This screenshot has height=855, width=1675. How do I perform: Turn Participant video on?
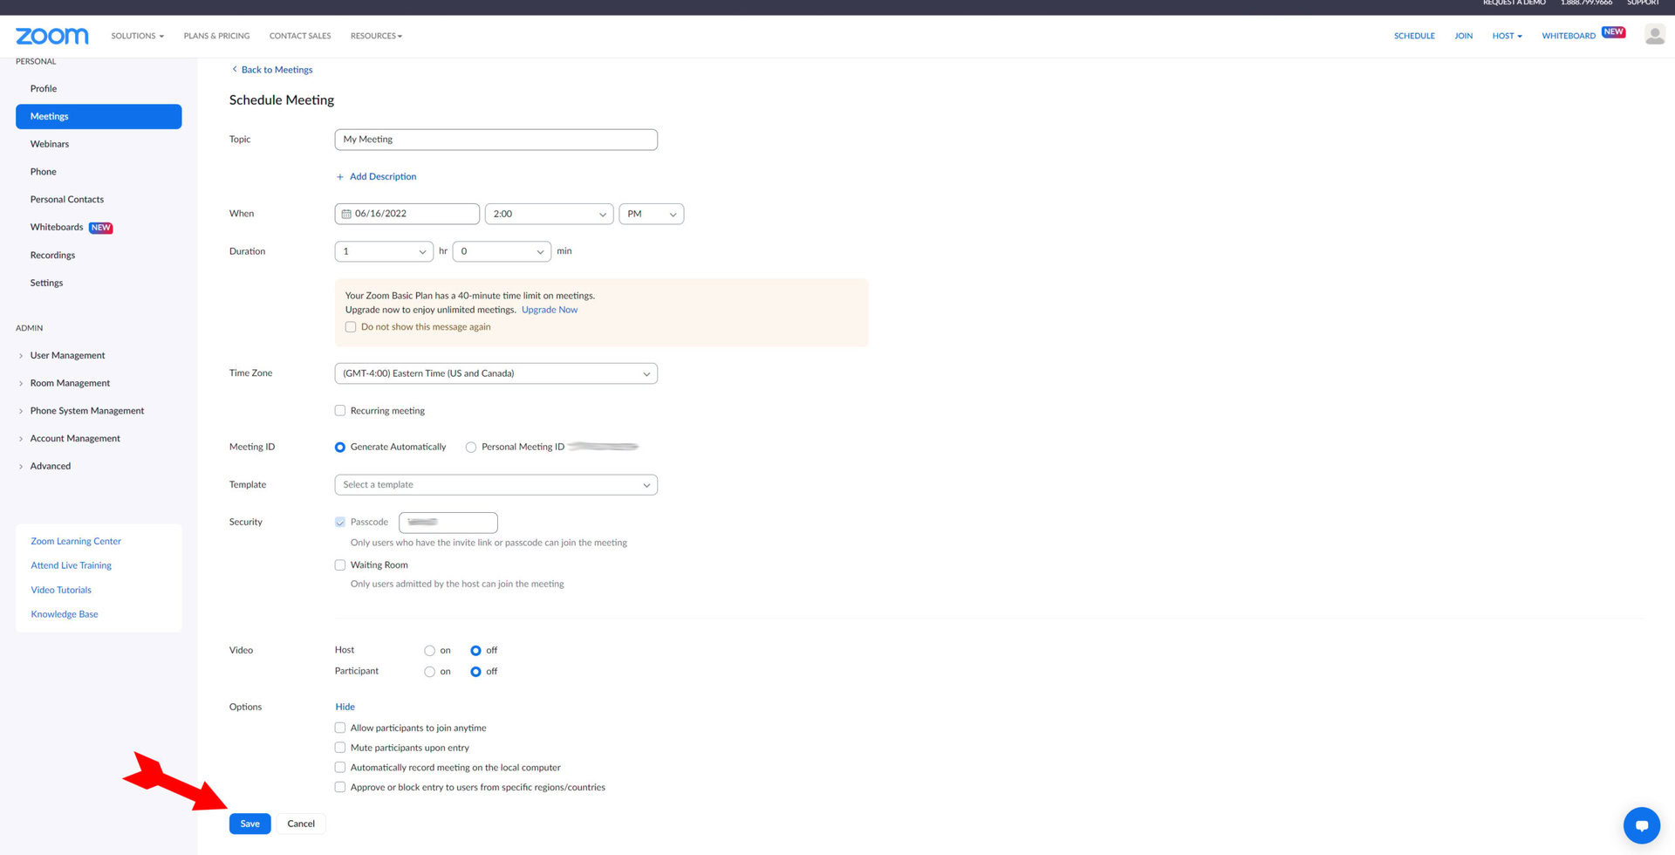pos(429,672)
